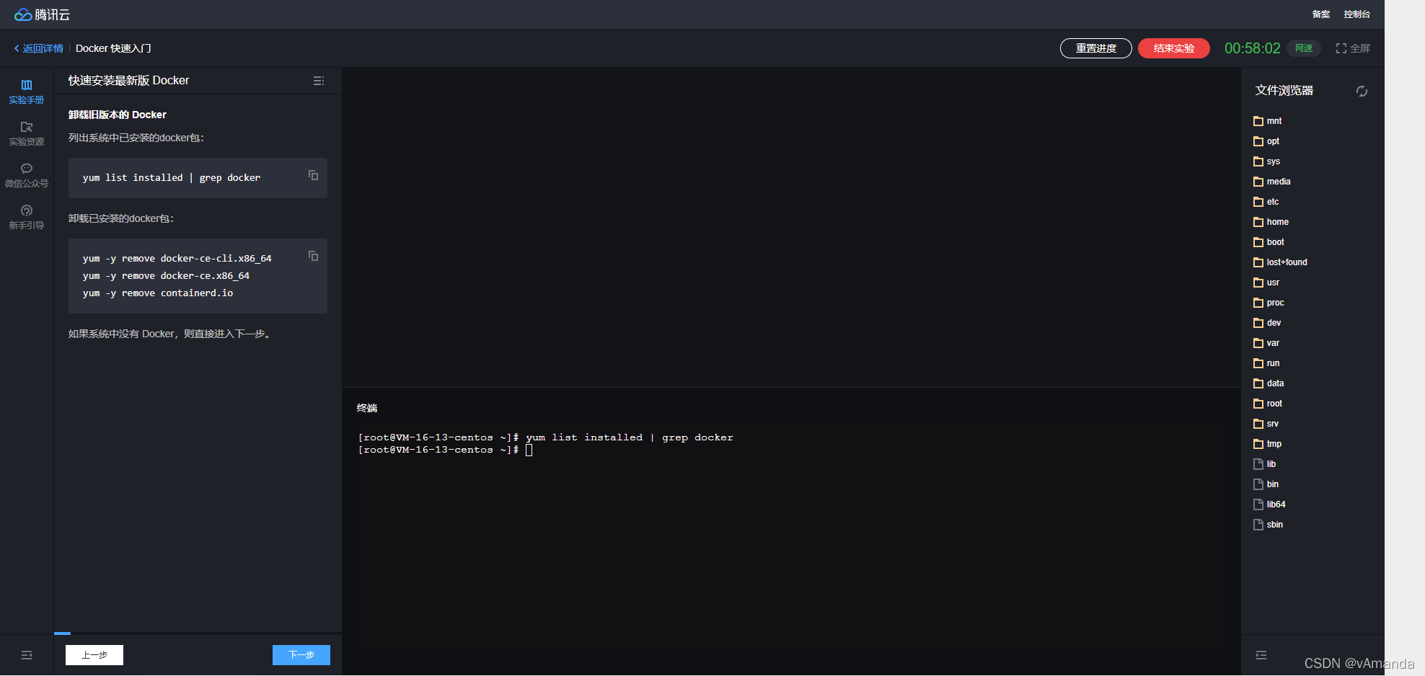Open the boot folder
The width and height of the screenshot is (1425, 676).
point(1269,242)
